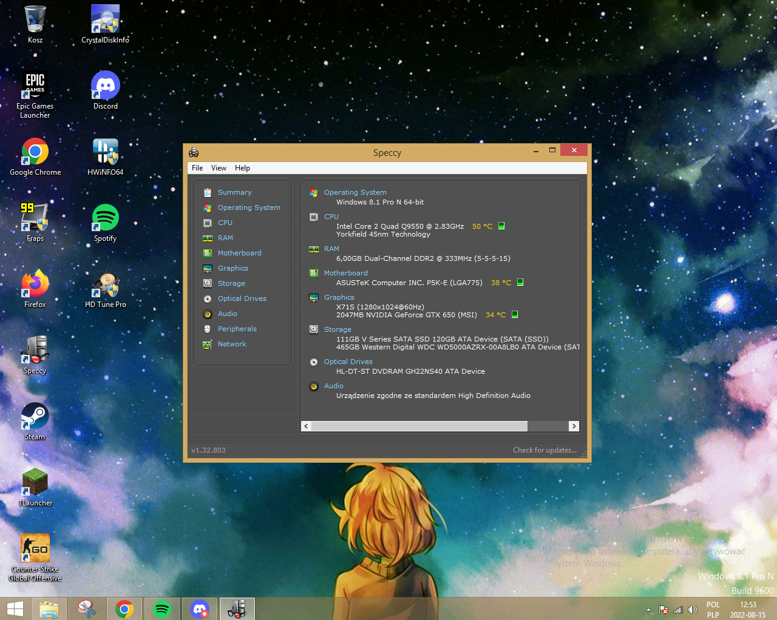Screen dimensions: 777x620
Task: Click the CPU chip icon in sidebar
Action: [x=208, y=223]
